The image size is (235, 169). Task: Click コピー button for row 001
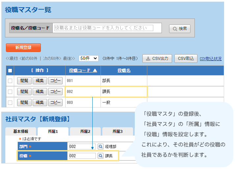pos(55,81)
